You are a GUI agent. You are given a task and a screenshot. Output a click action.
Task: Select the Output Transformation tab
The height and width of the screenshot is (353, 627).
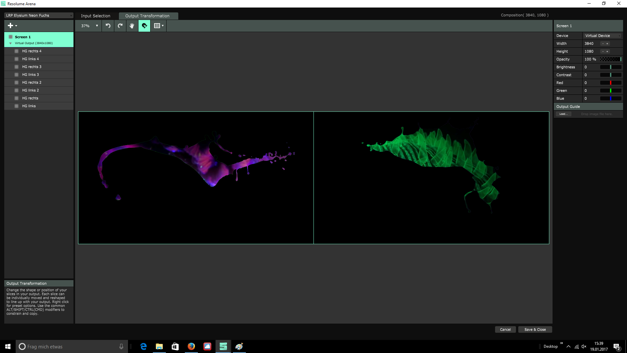[147, 16]
